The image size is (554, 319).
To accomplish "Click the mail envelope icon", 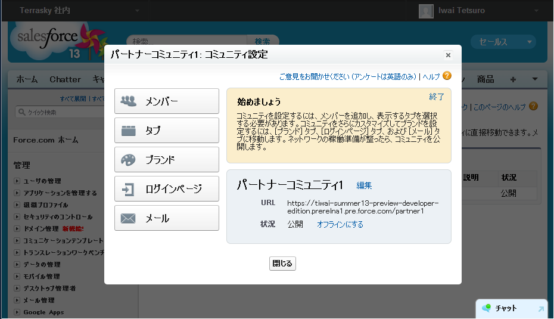I will pyautogui.click(x=128, y=219).
